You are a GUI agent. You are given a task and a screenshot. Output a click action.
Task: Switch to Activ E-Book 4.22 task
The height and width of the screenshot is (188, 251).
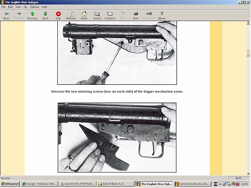[x=115, y=184]
